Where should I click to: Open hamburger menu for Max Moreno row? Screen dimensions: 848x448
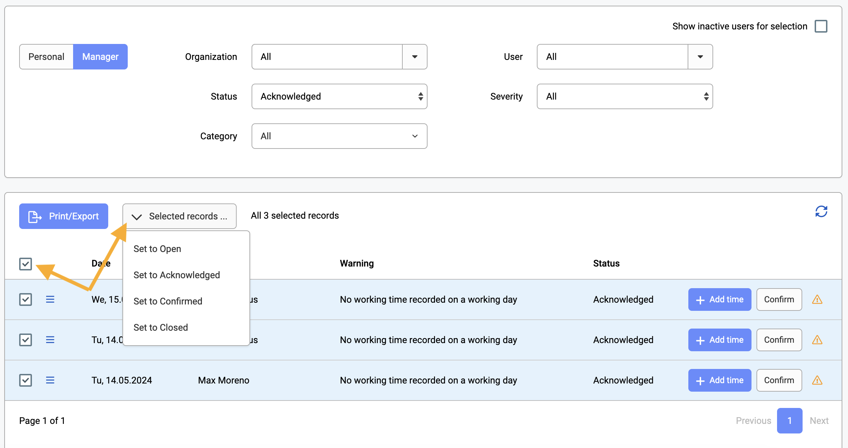(x=50, y=380)
